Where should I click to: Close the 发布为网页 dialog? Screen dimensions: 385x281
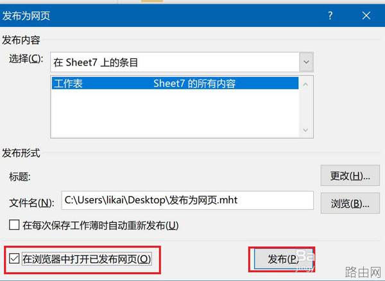click(366, 15)
